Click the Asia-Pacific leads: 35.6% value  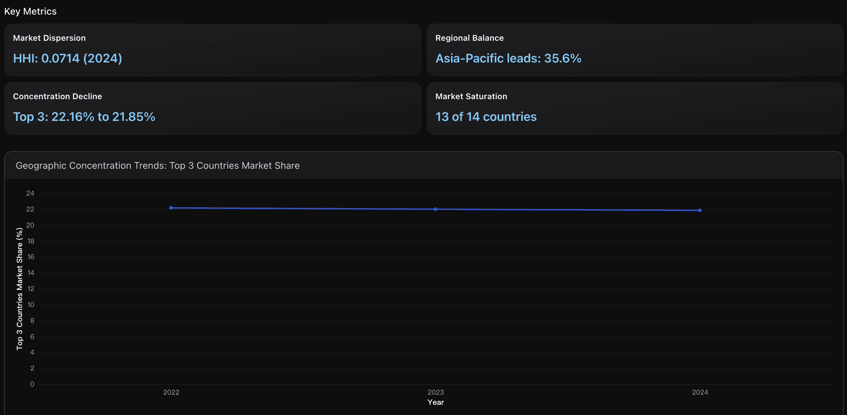508,58
